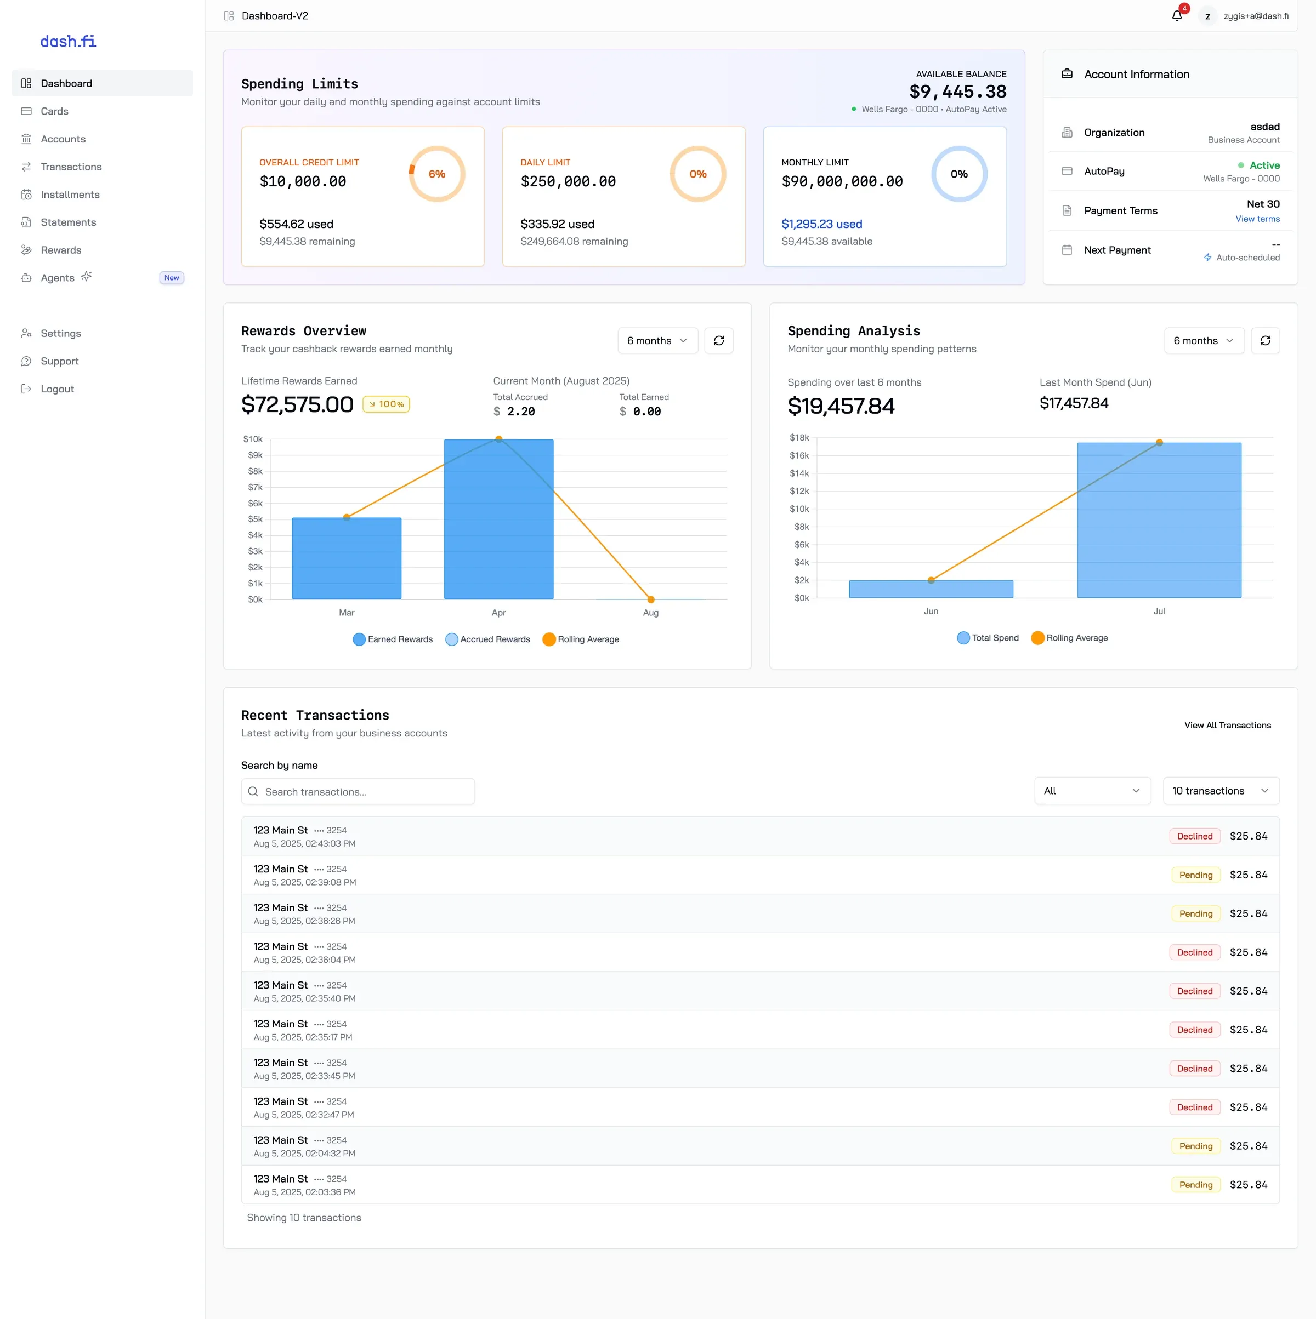Viewport: 1316px width, 1319px height.
Task: Click the user avatar with letter z
Action: tap(1207, 16)
